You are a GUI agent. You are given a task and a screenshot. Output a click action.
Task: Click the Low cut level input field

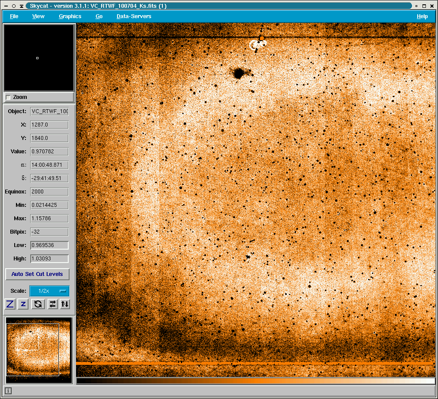tap(49, 245)
